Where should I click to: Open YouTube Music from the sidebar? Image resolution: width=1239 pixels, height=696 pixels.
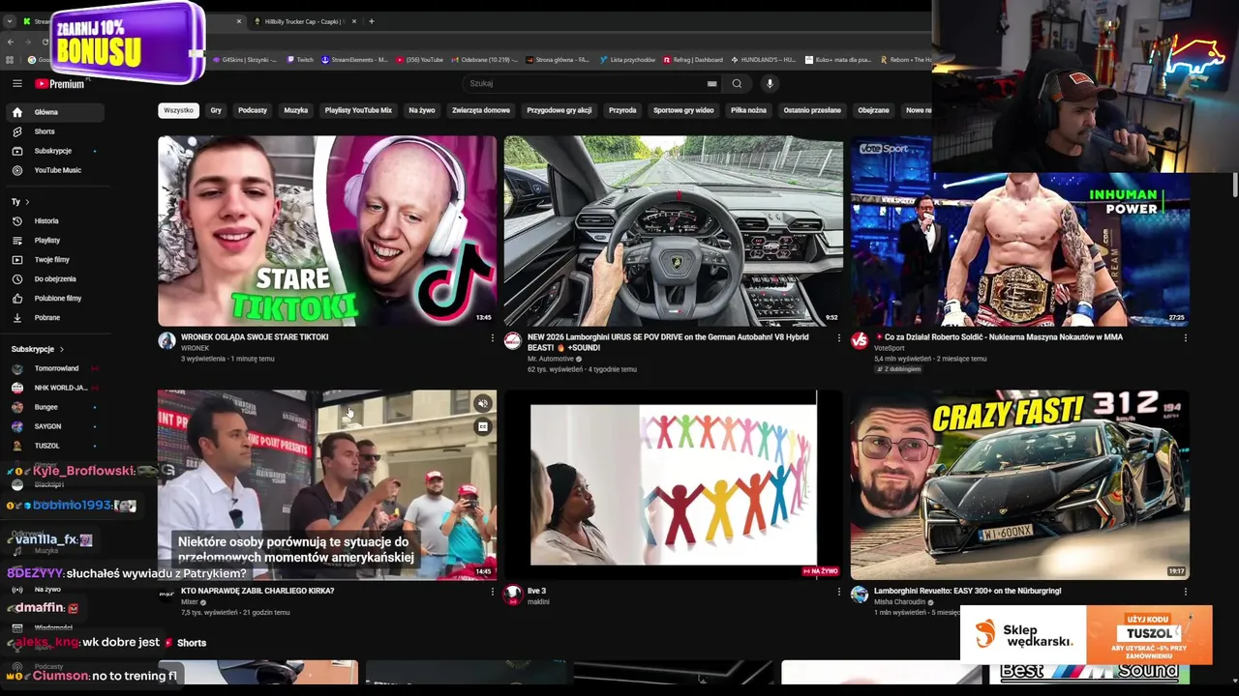pyautogui.click(x=54, y=170)
